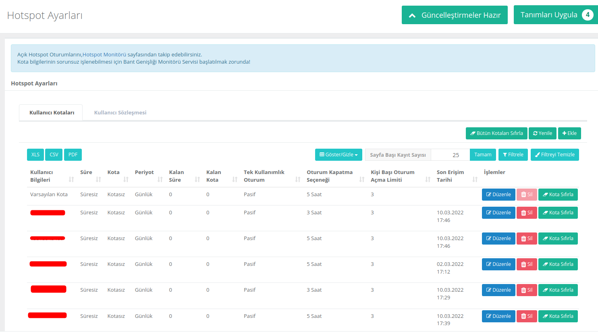The image size is (598, 334).
Task: Add new quota with Ekle button
Action: tap(569, 133)
